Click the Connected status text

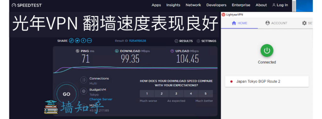coord(267,62)
